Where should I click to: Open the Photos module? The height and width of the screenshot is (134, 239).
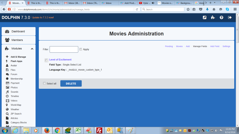(x=14, y=88)
